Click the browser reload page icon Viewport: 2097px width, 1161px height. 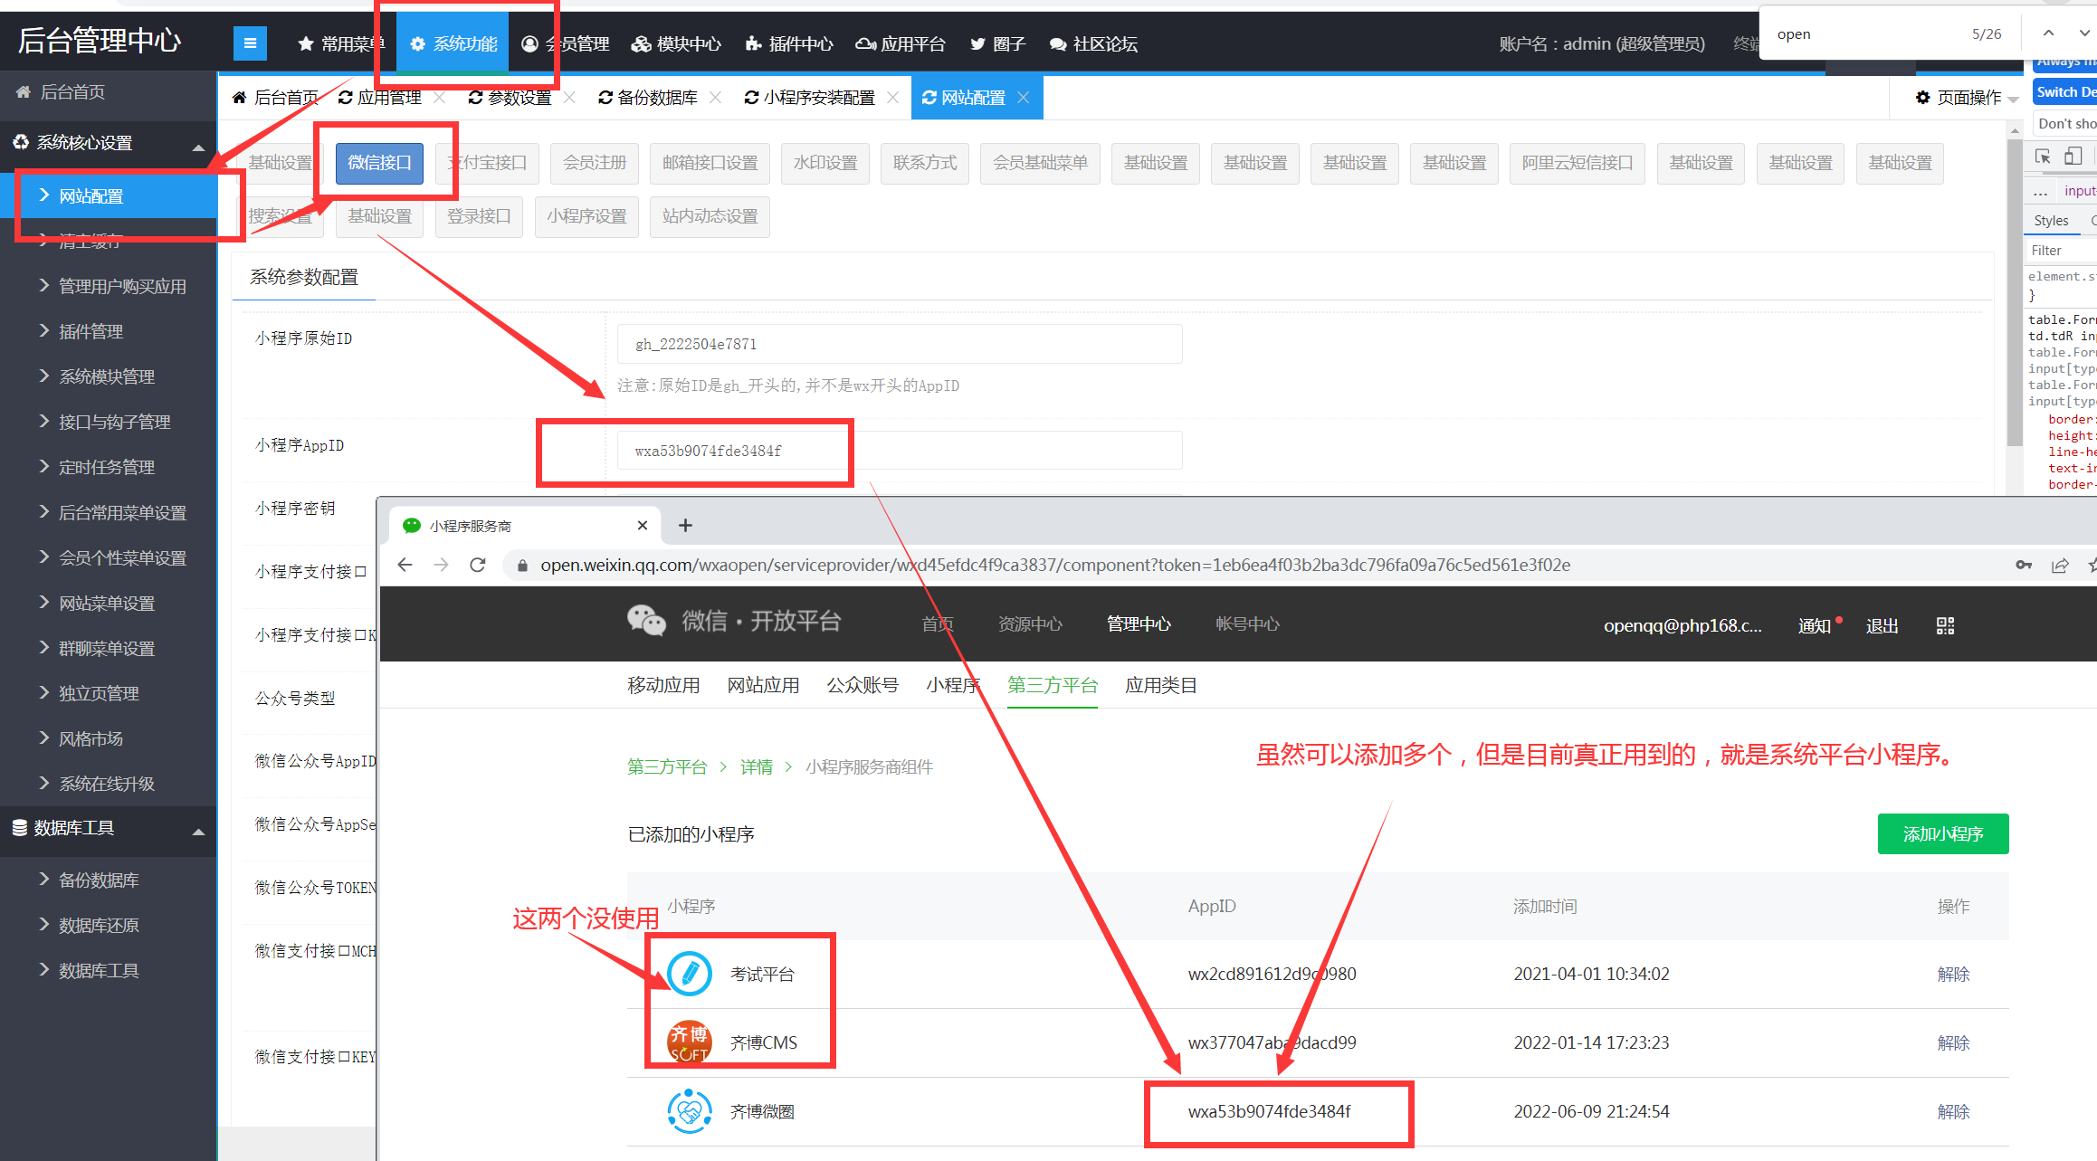coord(478,566)
